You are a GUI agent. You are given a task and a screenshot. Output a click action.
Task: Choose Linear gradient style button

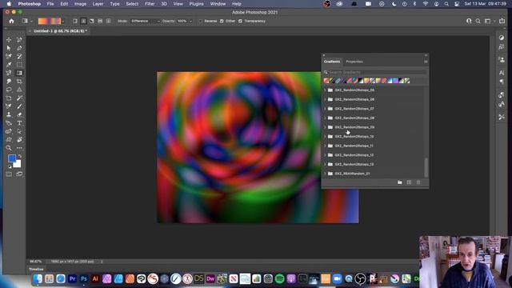pos(75,21)
